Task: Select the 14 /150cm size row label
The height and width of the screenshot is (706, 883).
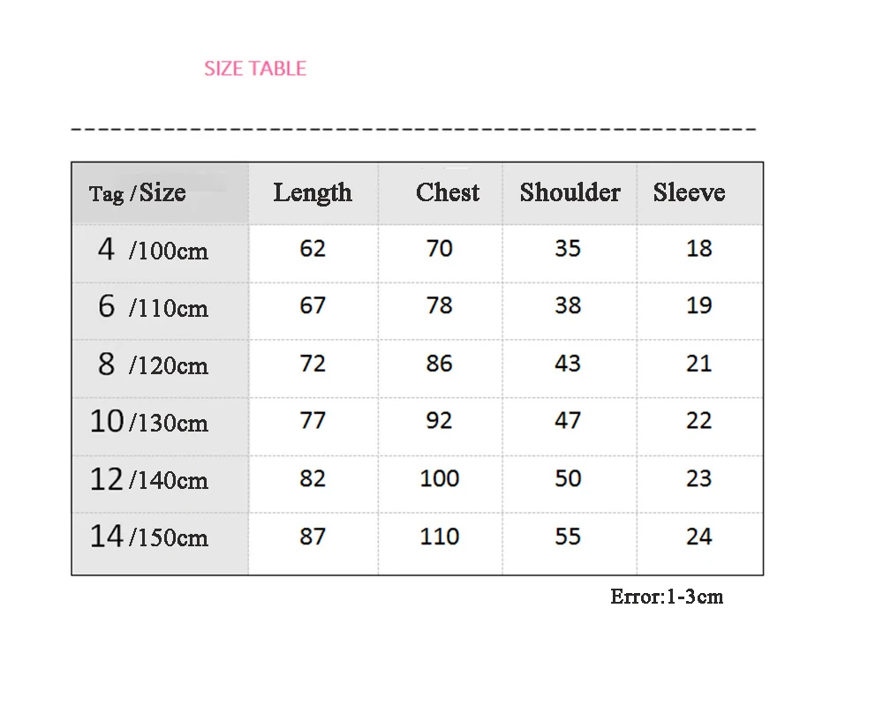Action: 149,537
